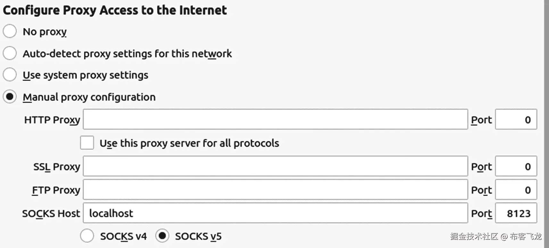Click the FTP Proxy host field
The height and width of the screenshot is (248, 549).
point(275,190)
